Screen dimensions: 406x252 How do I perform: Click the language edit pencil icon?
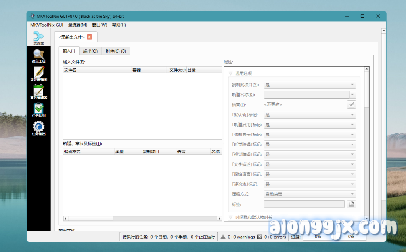[x=351, y=104]
